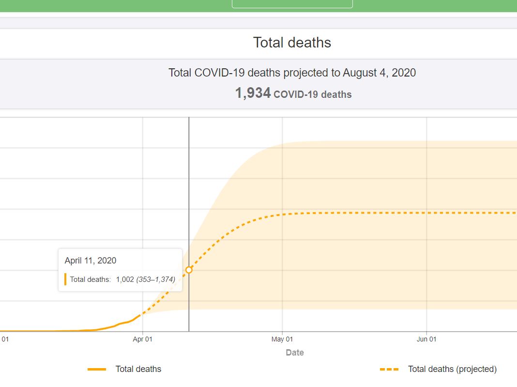Click the Date axis title
This screenshot has width=517, height=387.
pyautogui.click(x=295, y=352)
